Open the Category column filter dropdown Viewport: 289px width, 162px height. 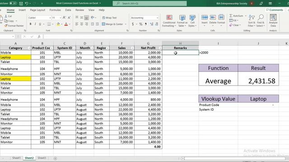click(29, 48)
